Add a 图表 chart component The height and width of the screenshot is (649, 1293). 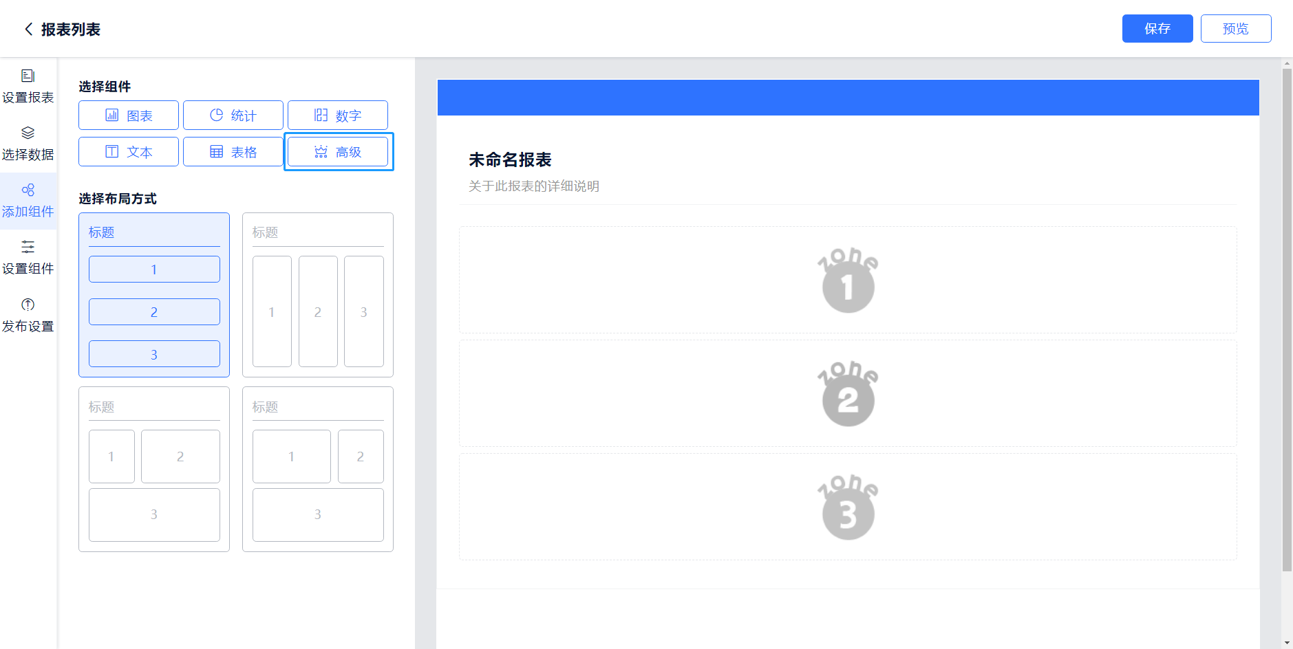pos(129,115)
